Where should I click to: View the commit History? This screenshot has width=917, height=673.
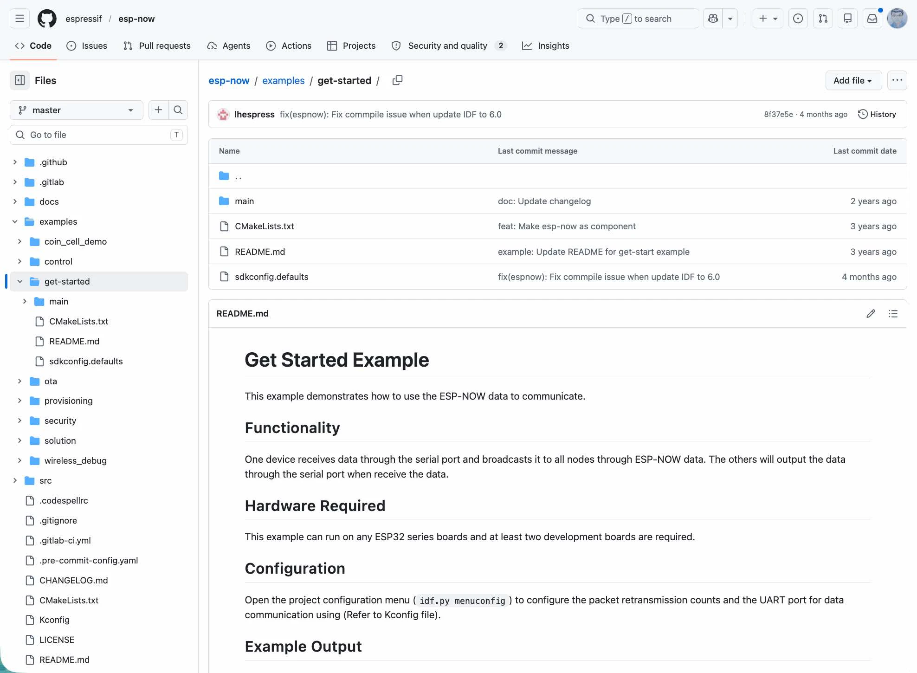pos(877,114)
